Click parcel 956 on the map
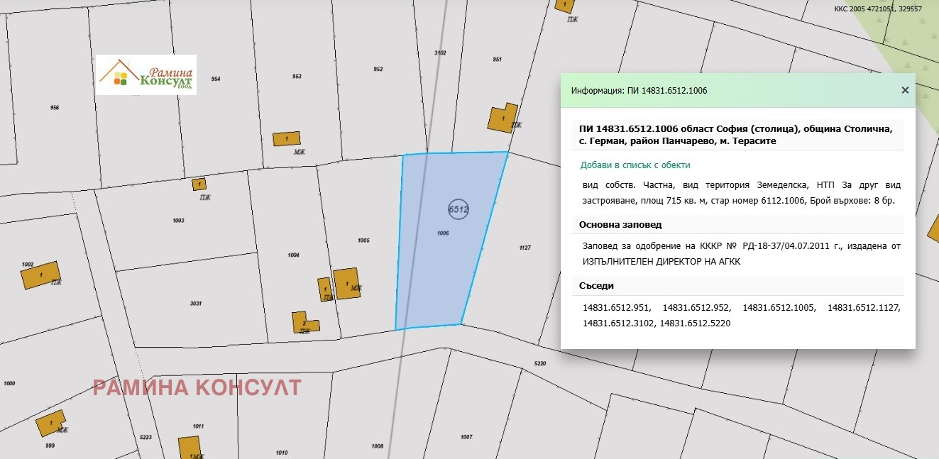 (x=55, y=108)
